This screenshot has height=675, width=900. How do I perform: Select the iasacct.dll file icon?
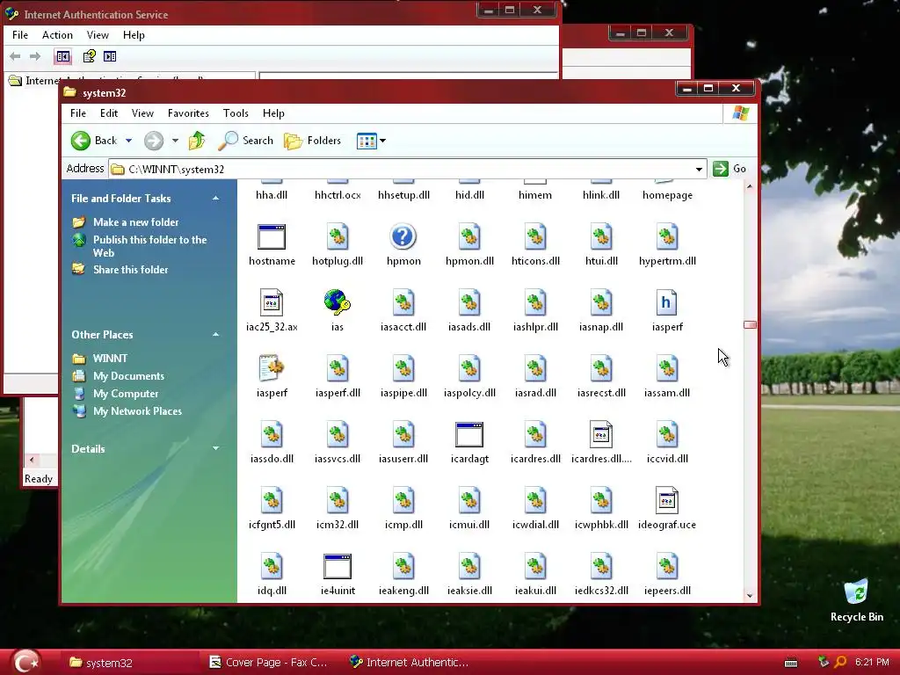[403, 302]
